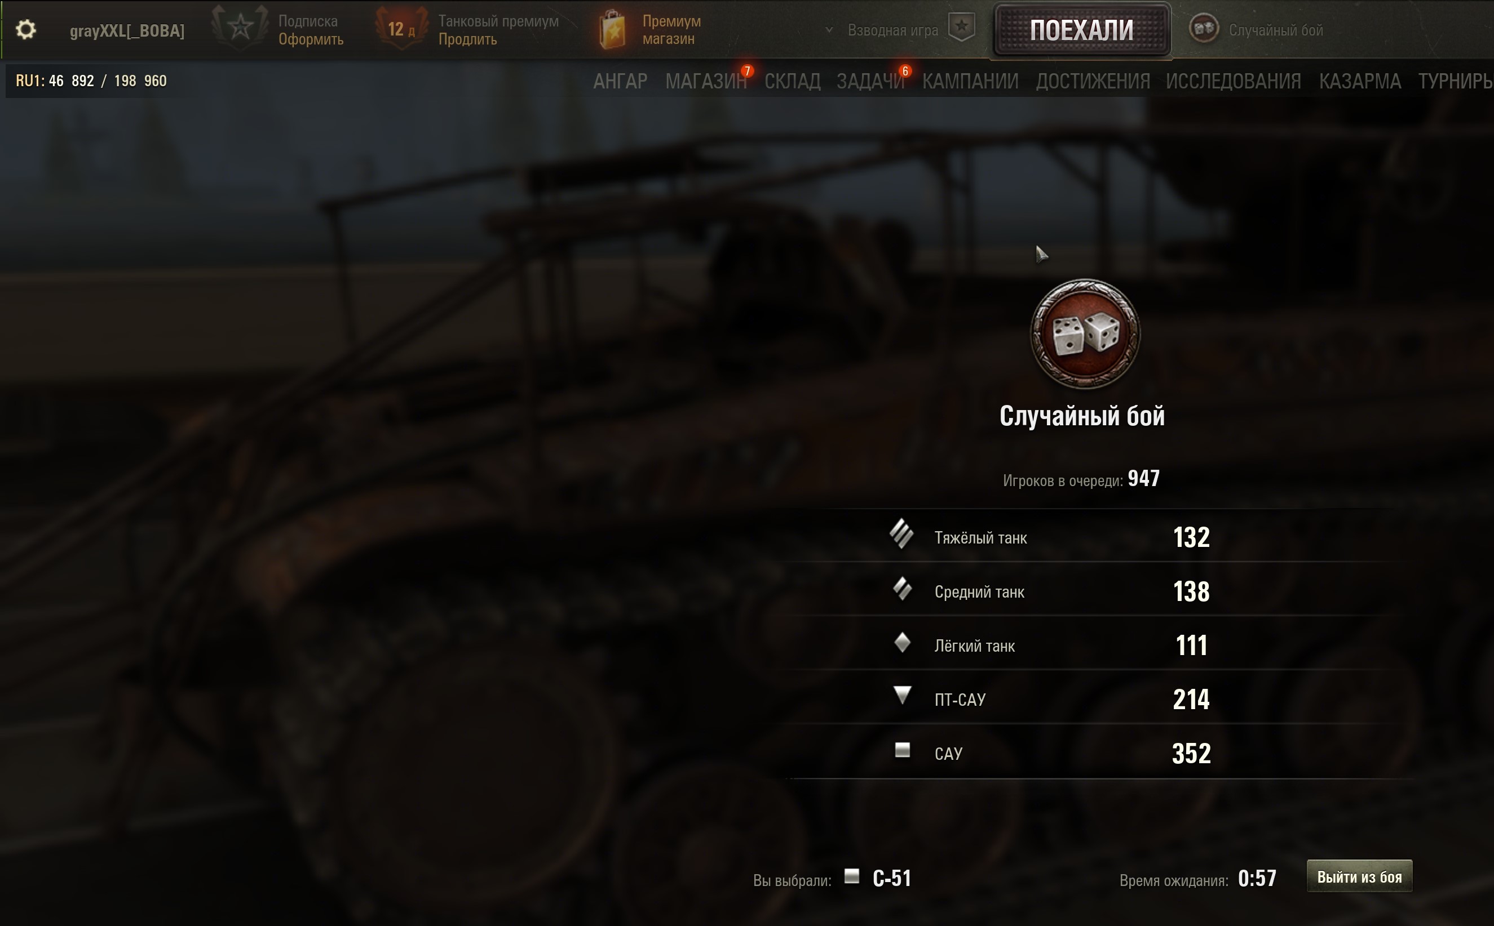1494x926 pixels.
Task: Click the tank premium 12-day badge
Action: click(x=401, y=28)
